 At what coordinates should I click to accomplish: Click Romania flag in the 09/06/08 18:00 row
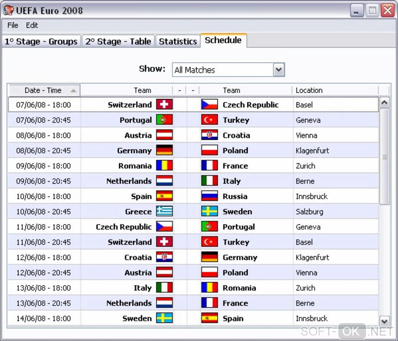click(164, 165)
